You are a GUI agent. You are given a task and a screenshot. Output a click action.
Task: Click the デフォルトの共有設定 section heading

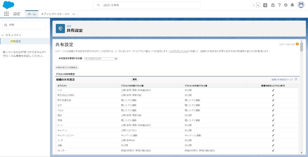(65, 74)
